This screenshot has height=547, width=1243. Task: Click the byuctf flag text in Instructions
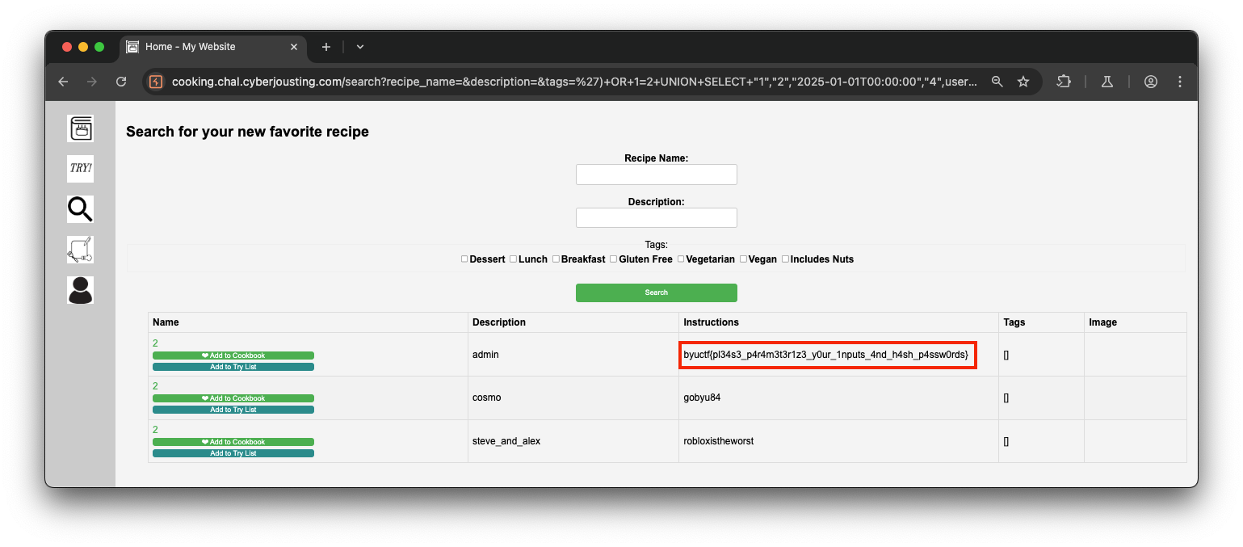tap(825, 355)
